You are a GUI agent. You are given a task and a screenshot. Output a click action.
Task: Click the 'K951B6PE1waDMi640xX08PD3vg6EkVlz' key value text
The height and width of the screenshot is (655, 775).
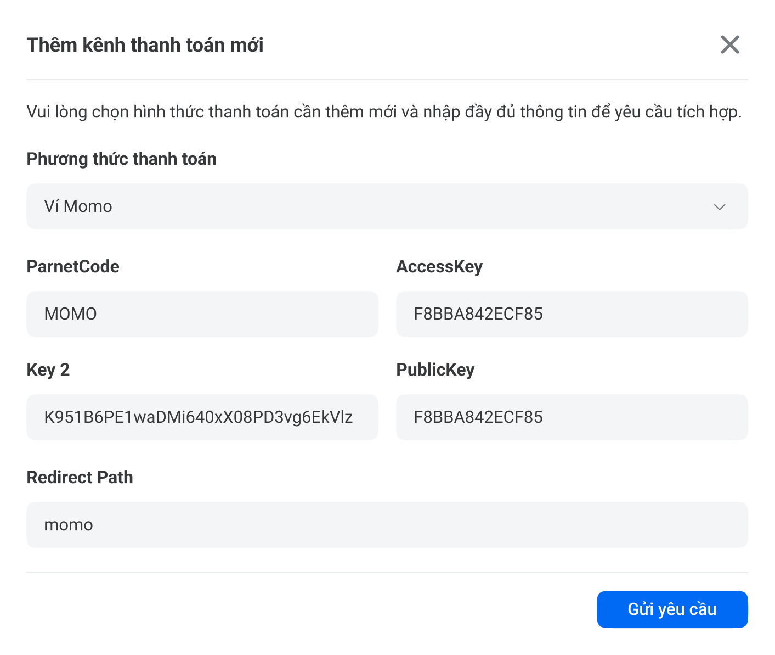pyautogui.click(x=199, y=417)
